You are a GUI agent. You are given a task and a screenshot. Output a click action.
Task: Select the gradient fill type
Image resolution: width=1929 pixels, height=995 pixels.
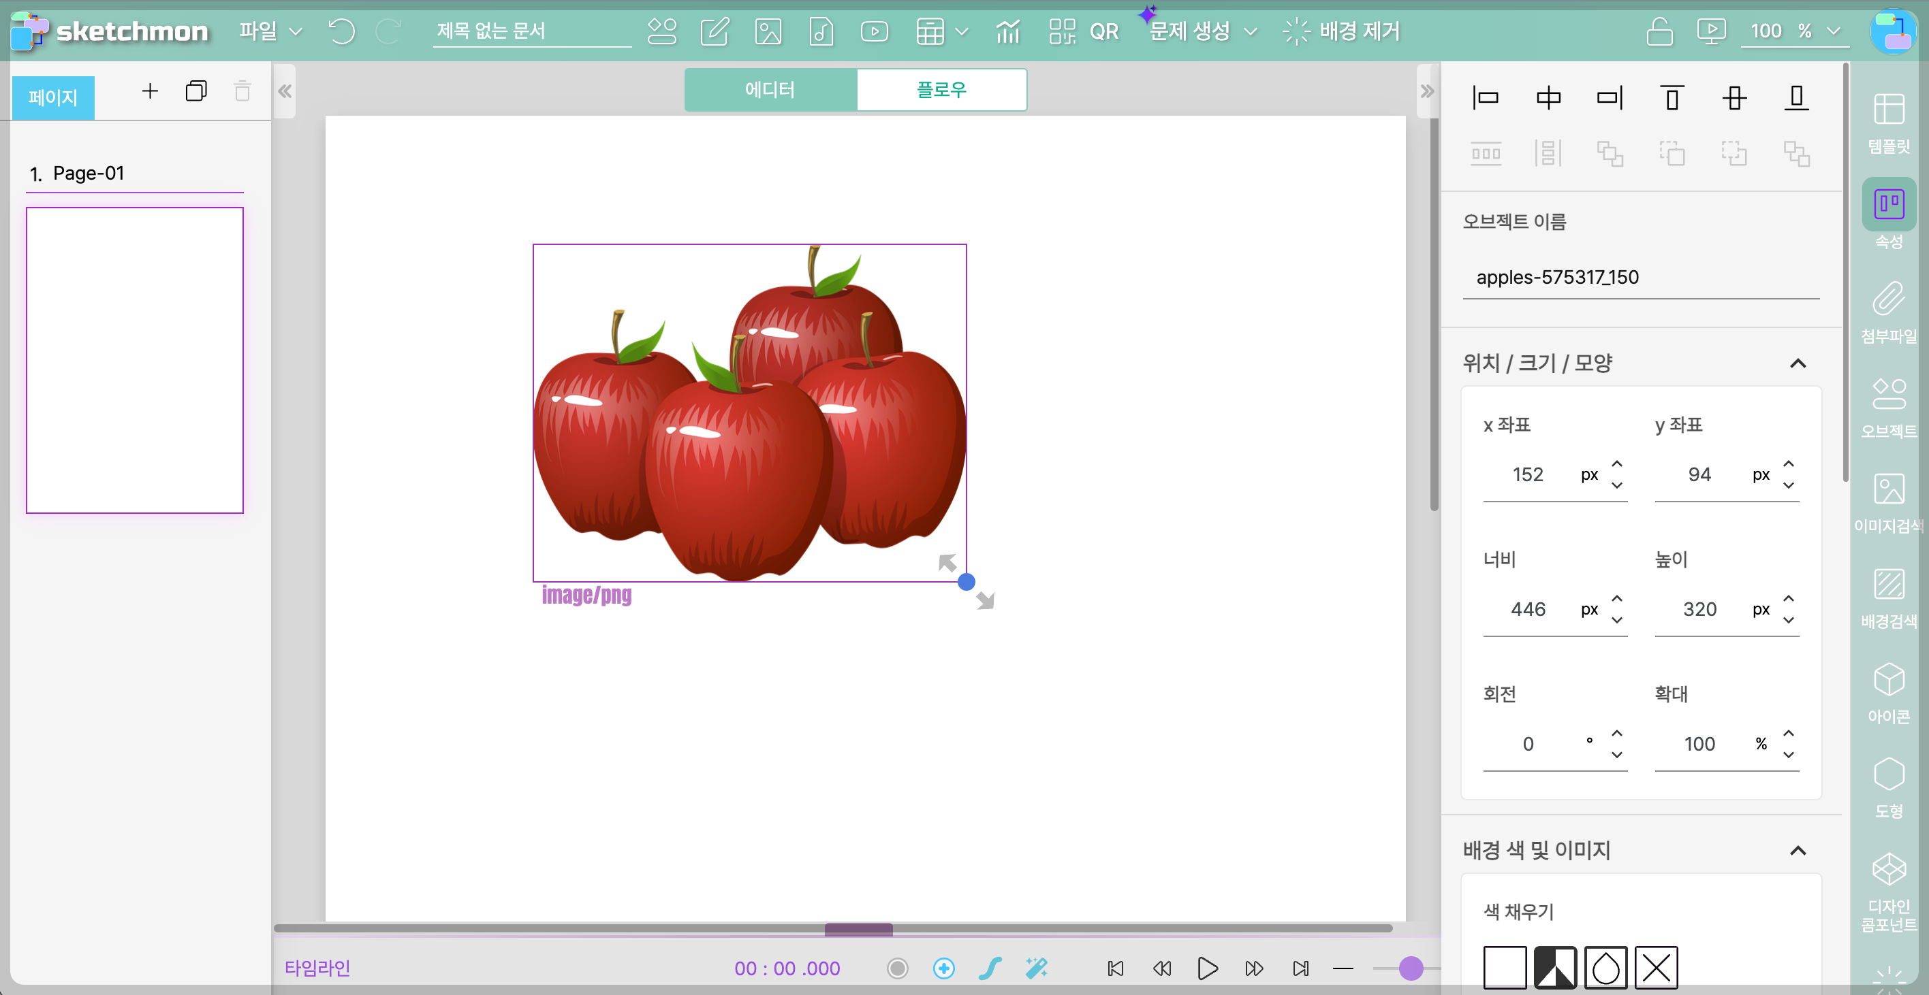pos(1555,967)
